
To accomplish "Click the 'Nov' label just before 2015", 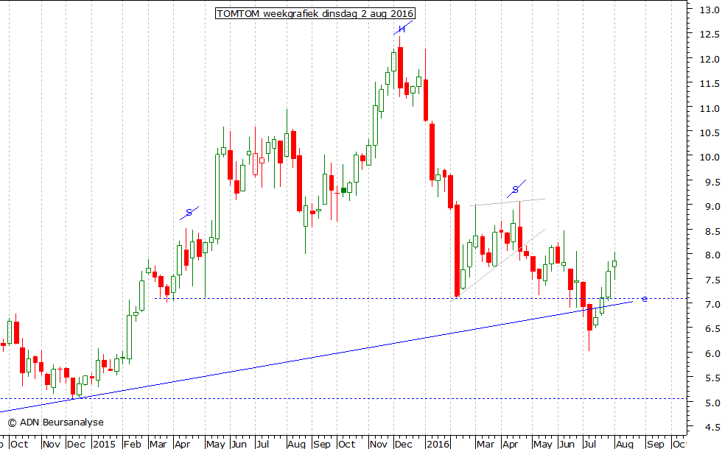I will pos(52,444).
